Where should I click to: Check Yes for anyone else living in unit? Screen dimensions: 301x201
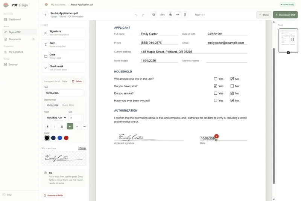point(215,79)
